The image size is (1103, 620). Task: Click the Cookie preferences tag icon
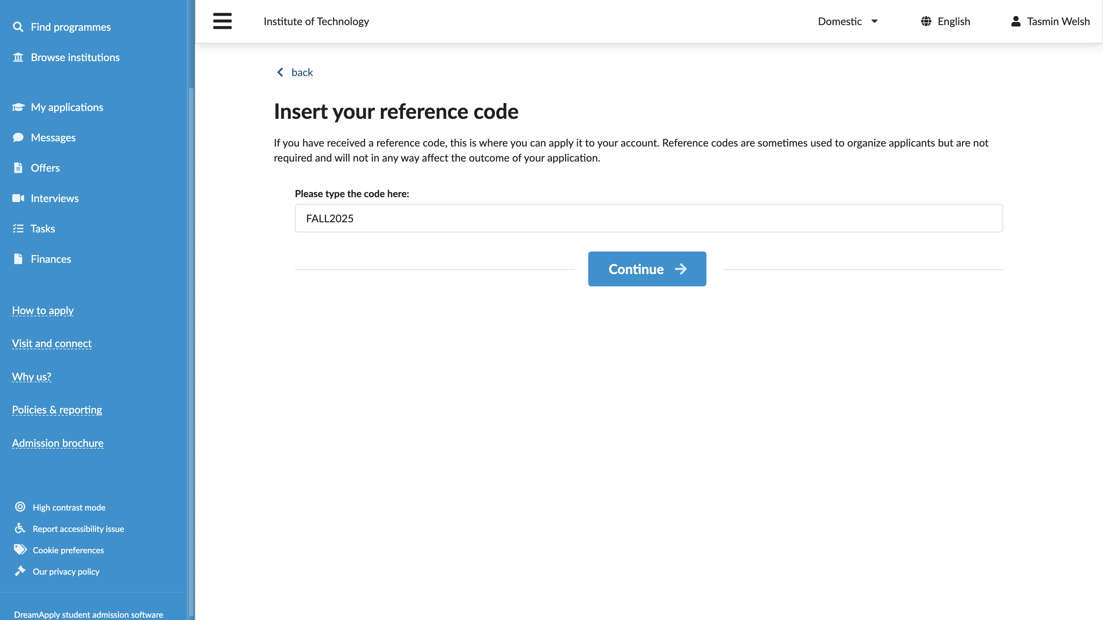click(x=20, y=550)
